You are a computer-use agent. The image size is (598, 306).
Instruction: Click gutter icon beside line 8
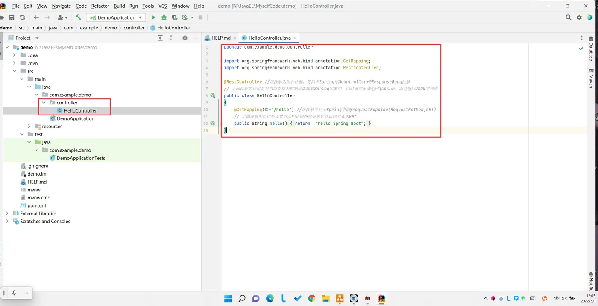click(x=213, y=96)
